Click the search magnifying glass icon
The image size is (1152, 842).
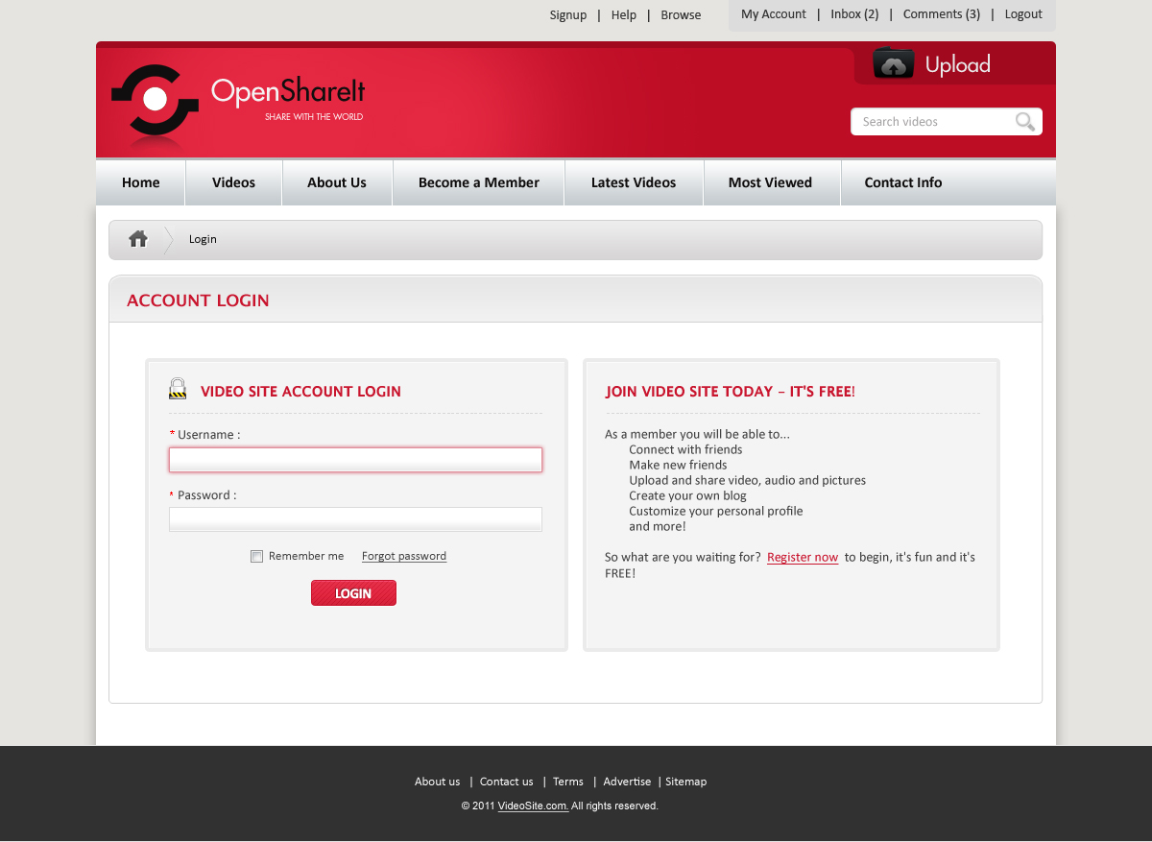click(1025, 122)
